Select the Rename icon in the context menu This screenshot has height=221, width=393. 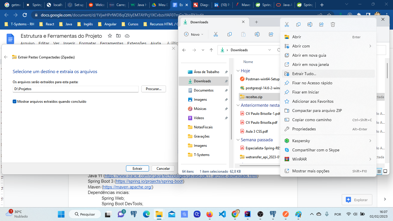click(310, 24)
